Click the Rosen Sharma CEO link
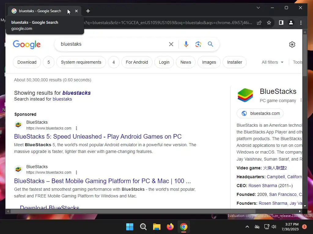The height and width of the screenshot is (234, 313). [x=263, y=186]
